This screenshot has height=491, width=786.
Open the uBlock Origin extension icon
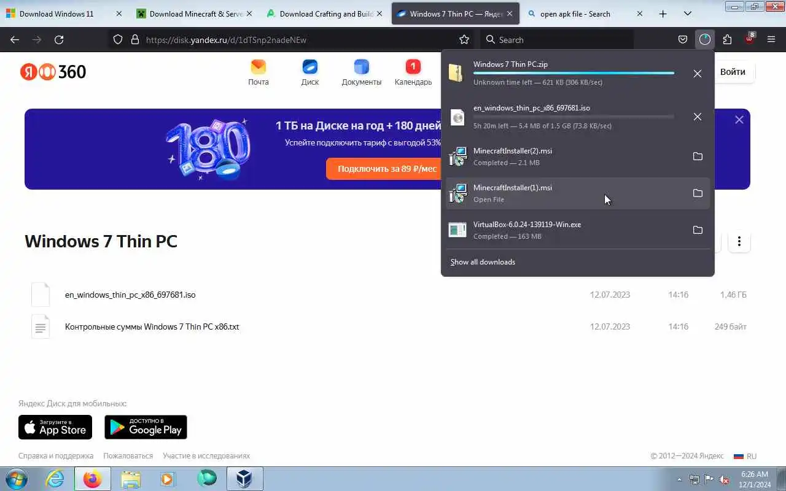(749, 39)
